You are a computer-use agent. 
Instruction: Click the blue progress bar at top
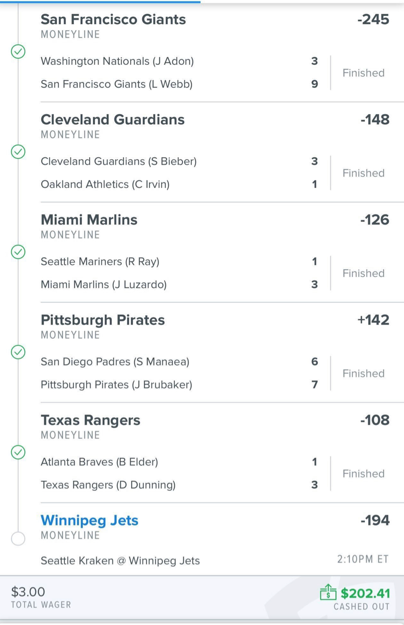coord(100,1)
